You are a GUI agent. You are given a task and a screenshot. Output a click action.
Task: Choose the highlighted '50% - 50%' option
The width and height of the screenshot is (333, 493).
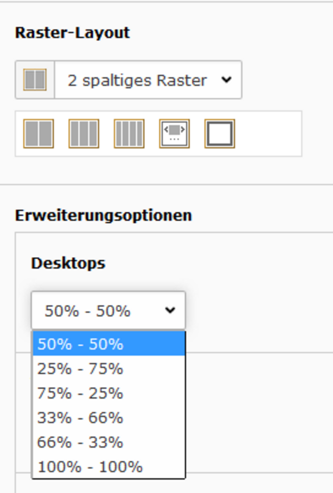click(x=109, y=344)
